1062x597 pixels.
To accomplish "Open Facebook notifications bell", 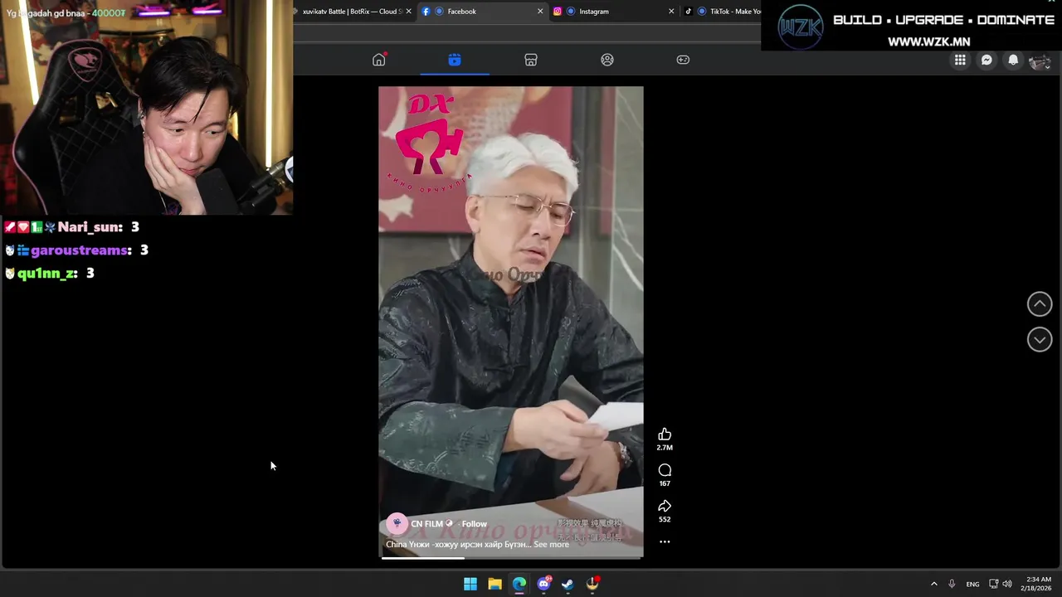I will [x=1013, y=60].
